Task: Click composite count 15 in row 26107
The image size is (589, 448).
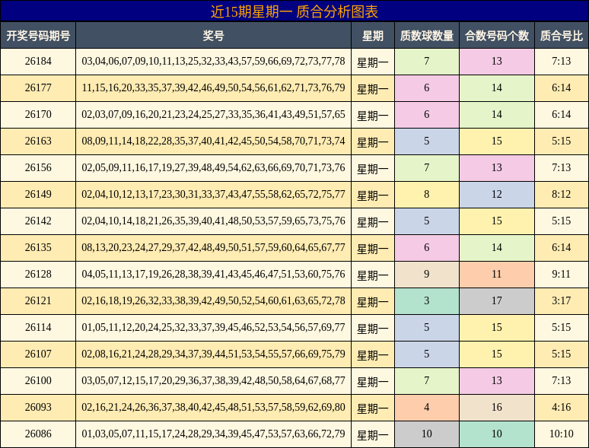Action: (x=497, y=354)
